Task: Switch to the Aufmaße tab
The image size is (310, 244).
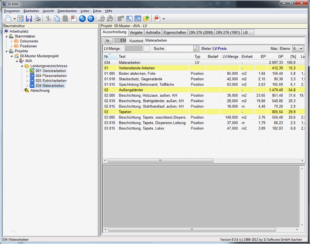Action: (153, 32)
